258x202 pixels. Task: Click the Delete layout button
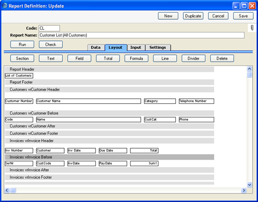coord(222,58)
